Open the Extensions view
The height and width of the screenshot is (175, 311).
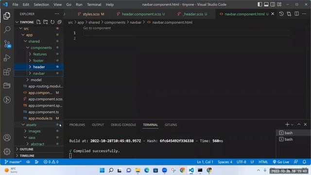(x=7, y=72)
